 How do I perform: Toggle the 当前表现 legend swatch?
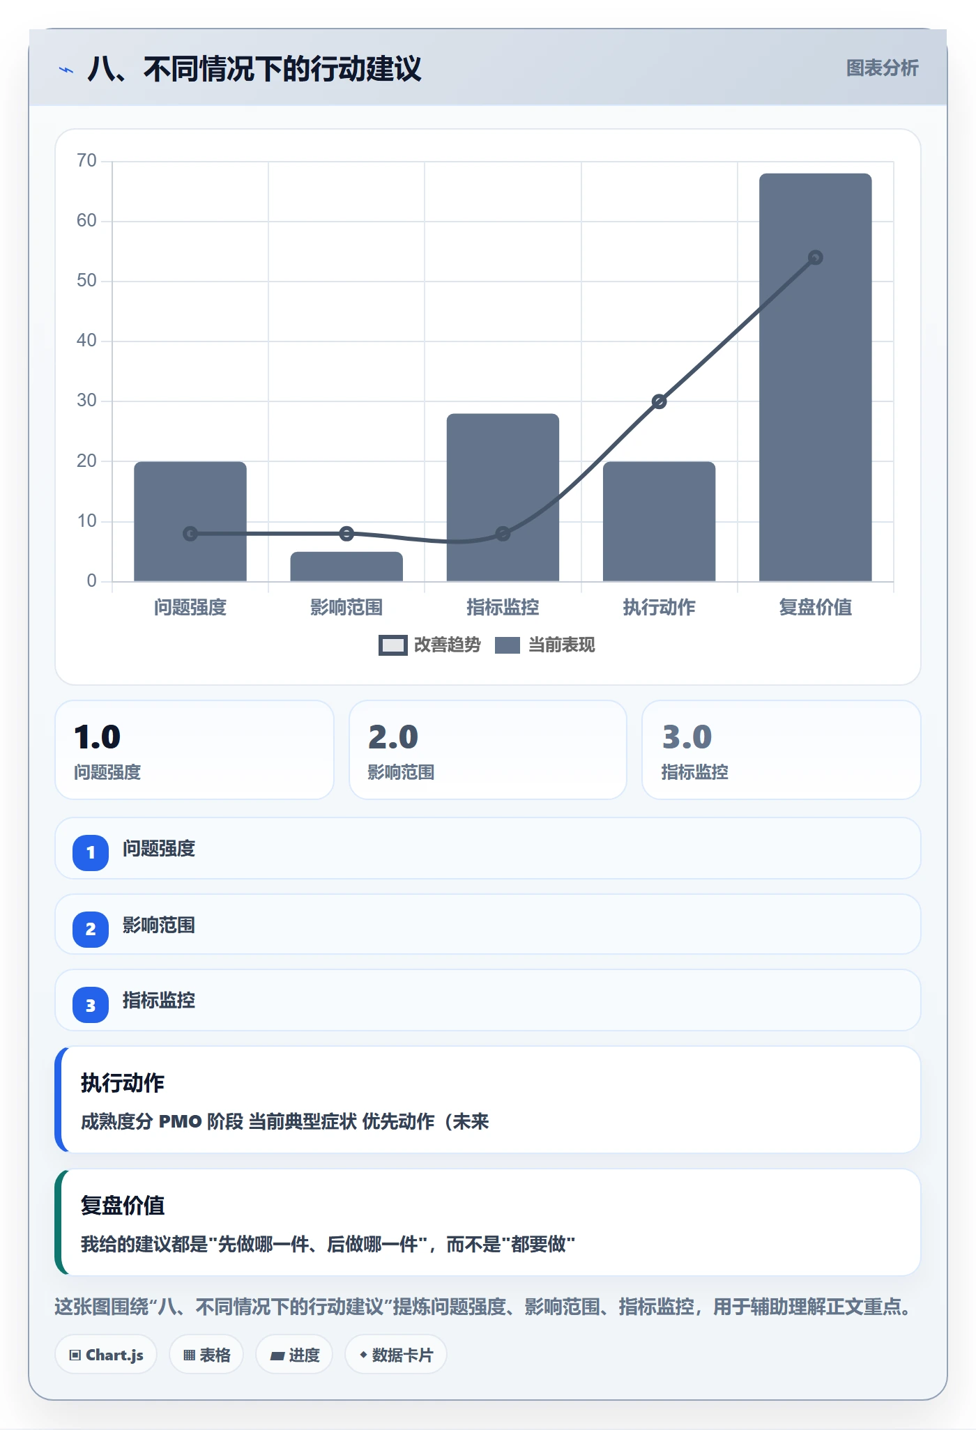pyautogui.click(x=507, y=645)
